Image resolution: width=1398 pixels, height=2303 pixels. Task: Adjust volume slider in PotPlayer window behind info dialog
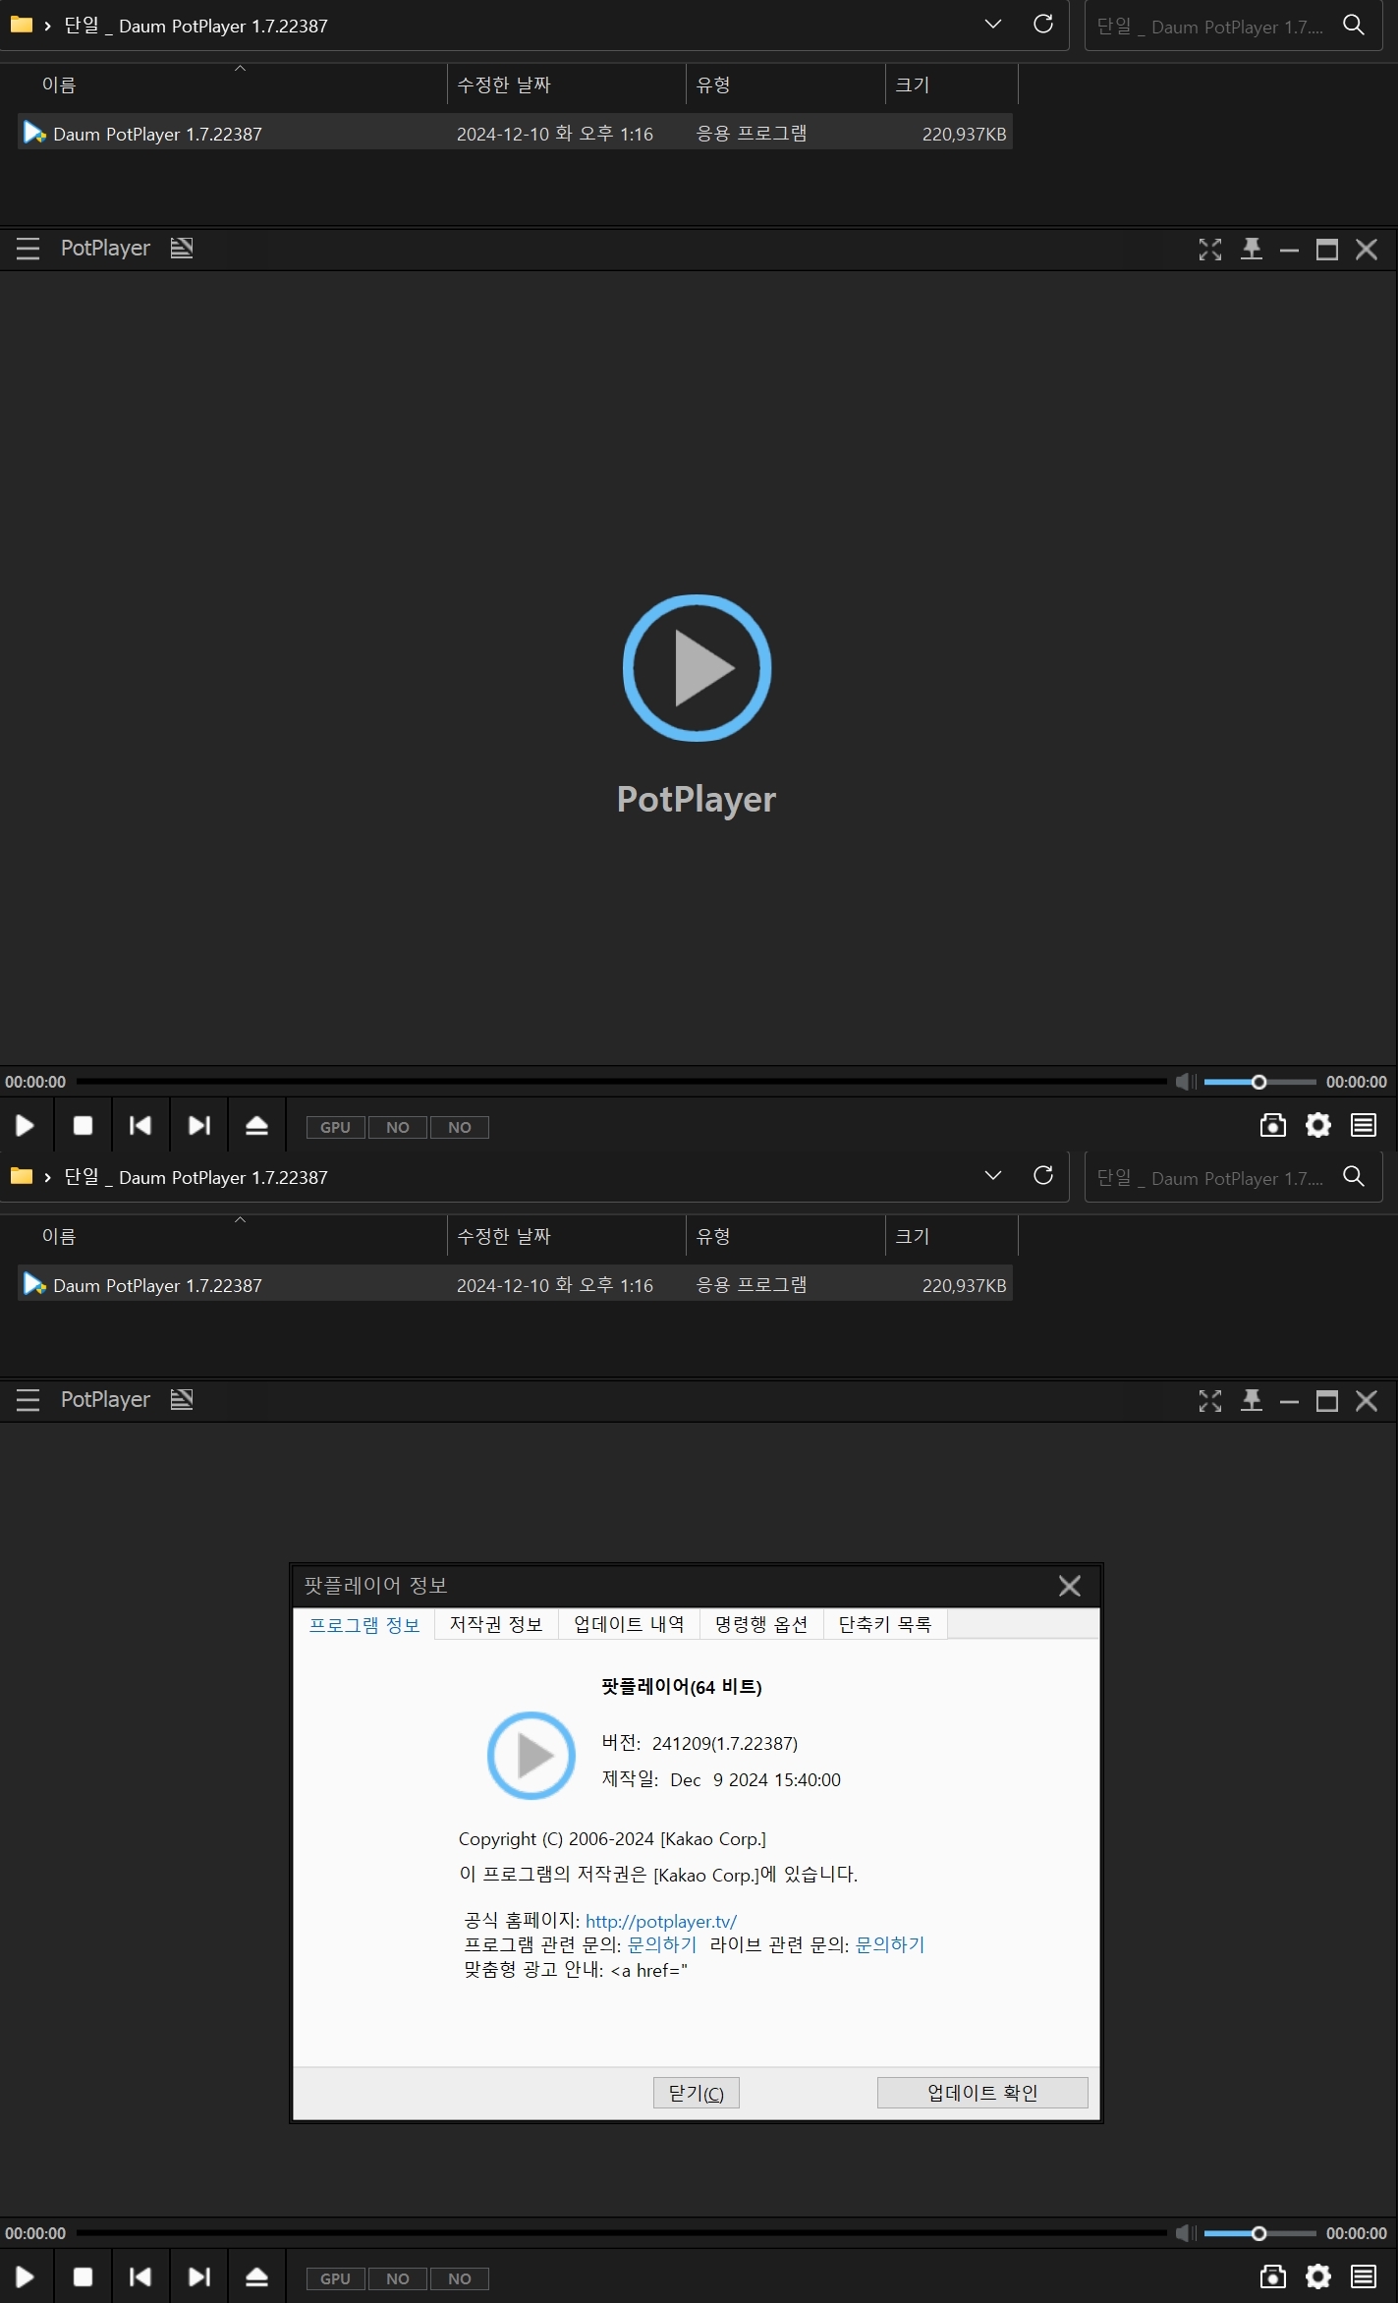(x=1259, y=2233)
